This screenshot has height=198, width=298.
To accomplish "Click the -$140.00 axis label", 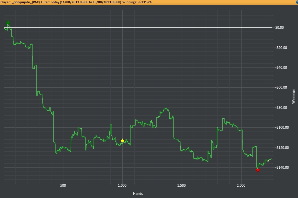I will [x=282, y=167].
